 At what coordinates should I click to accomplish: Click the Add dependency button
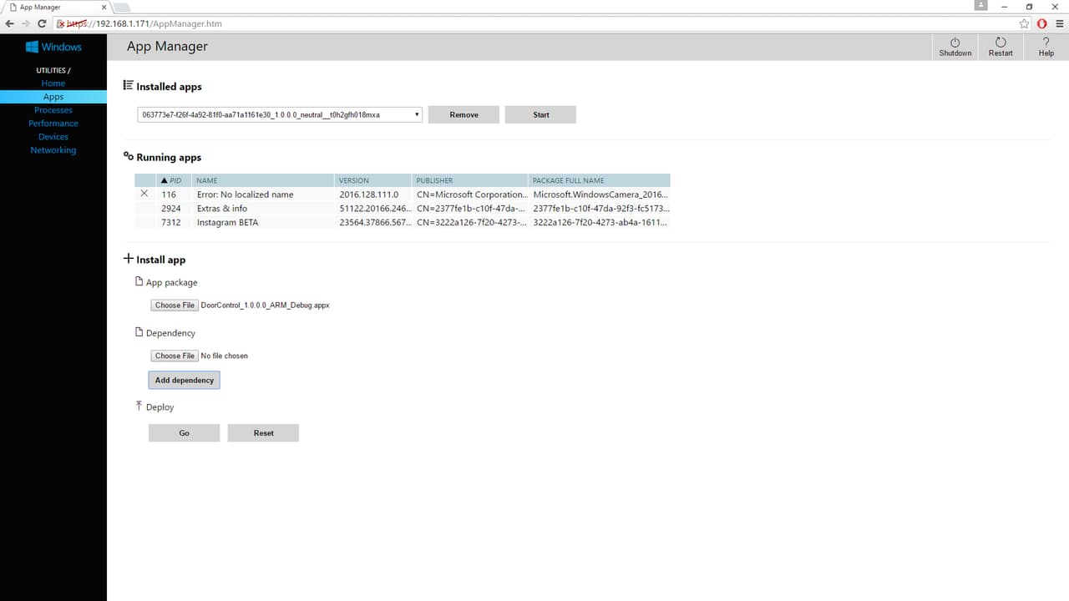coord(185,380)
